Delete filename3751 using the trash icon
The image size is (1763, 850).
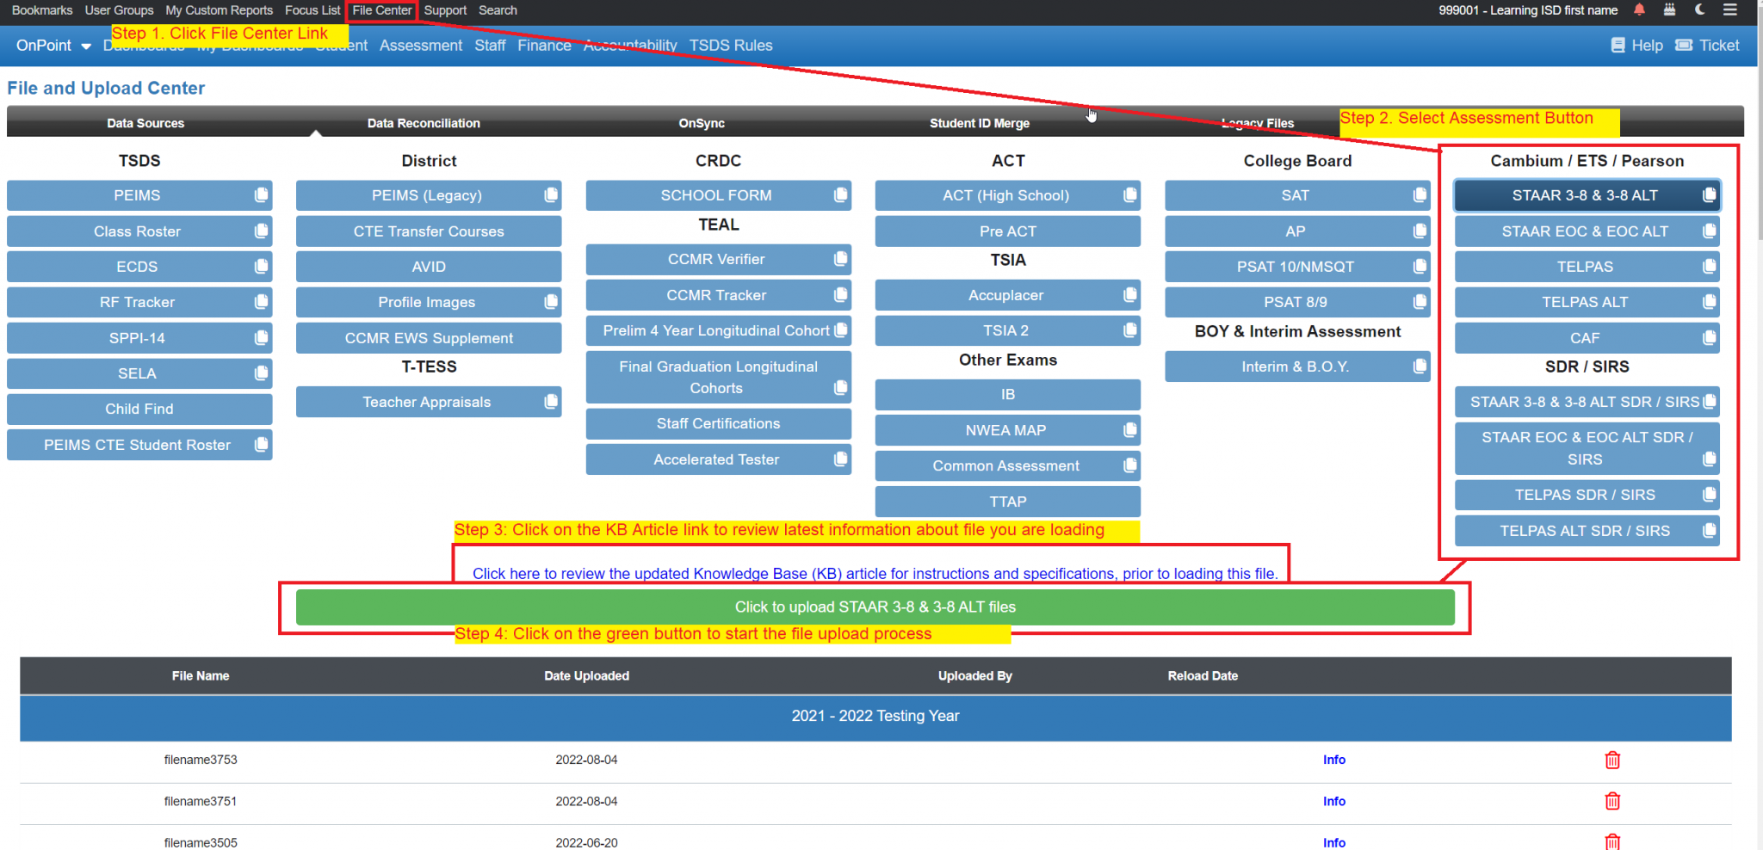1611,801
